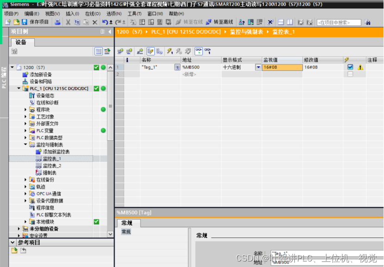Open the 在线(O) menu
Image resolution: width=384 pixels, height=267 pixels.
(92, 14)
